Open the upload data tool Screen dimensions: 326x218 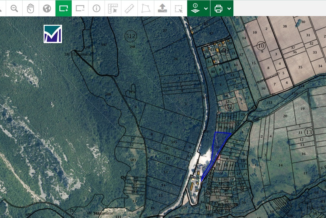coord(162,8)
